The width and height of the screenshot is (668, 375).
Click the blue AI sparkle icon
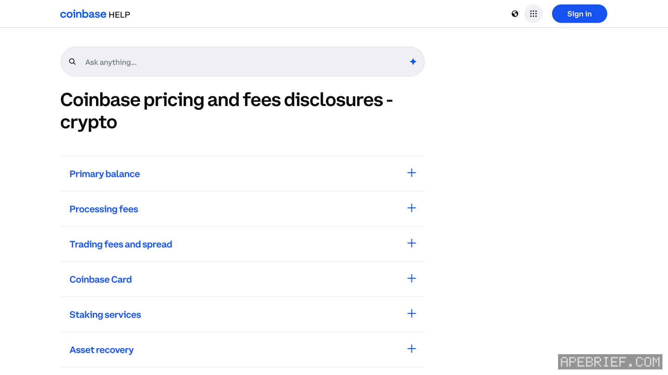pos(413,62)
